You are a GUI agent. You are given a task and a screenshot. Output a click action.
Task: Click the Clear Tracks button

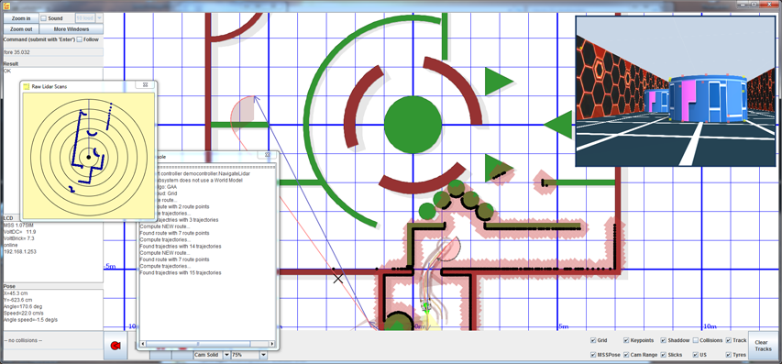click(763, 346)
